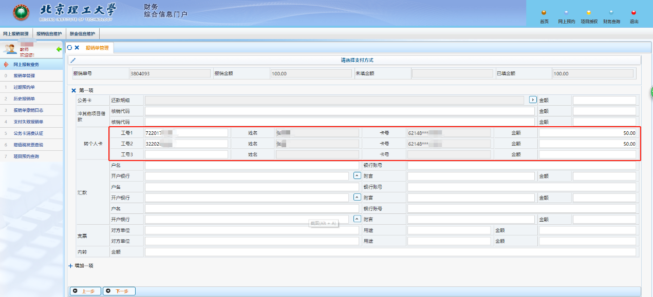653x297 pixels.
Task: Open the 还款明细 selector arrow button
Action: click(533, 100)
